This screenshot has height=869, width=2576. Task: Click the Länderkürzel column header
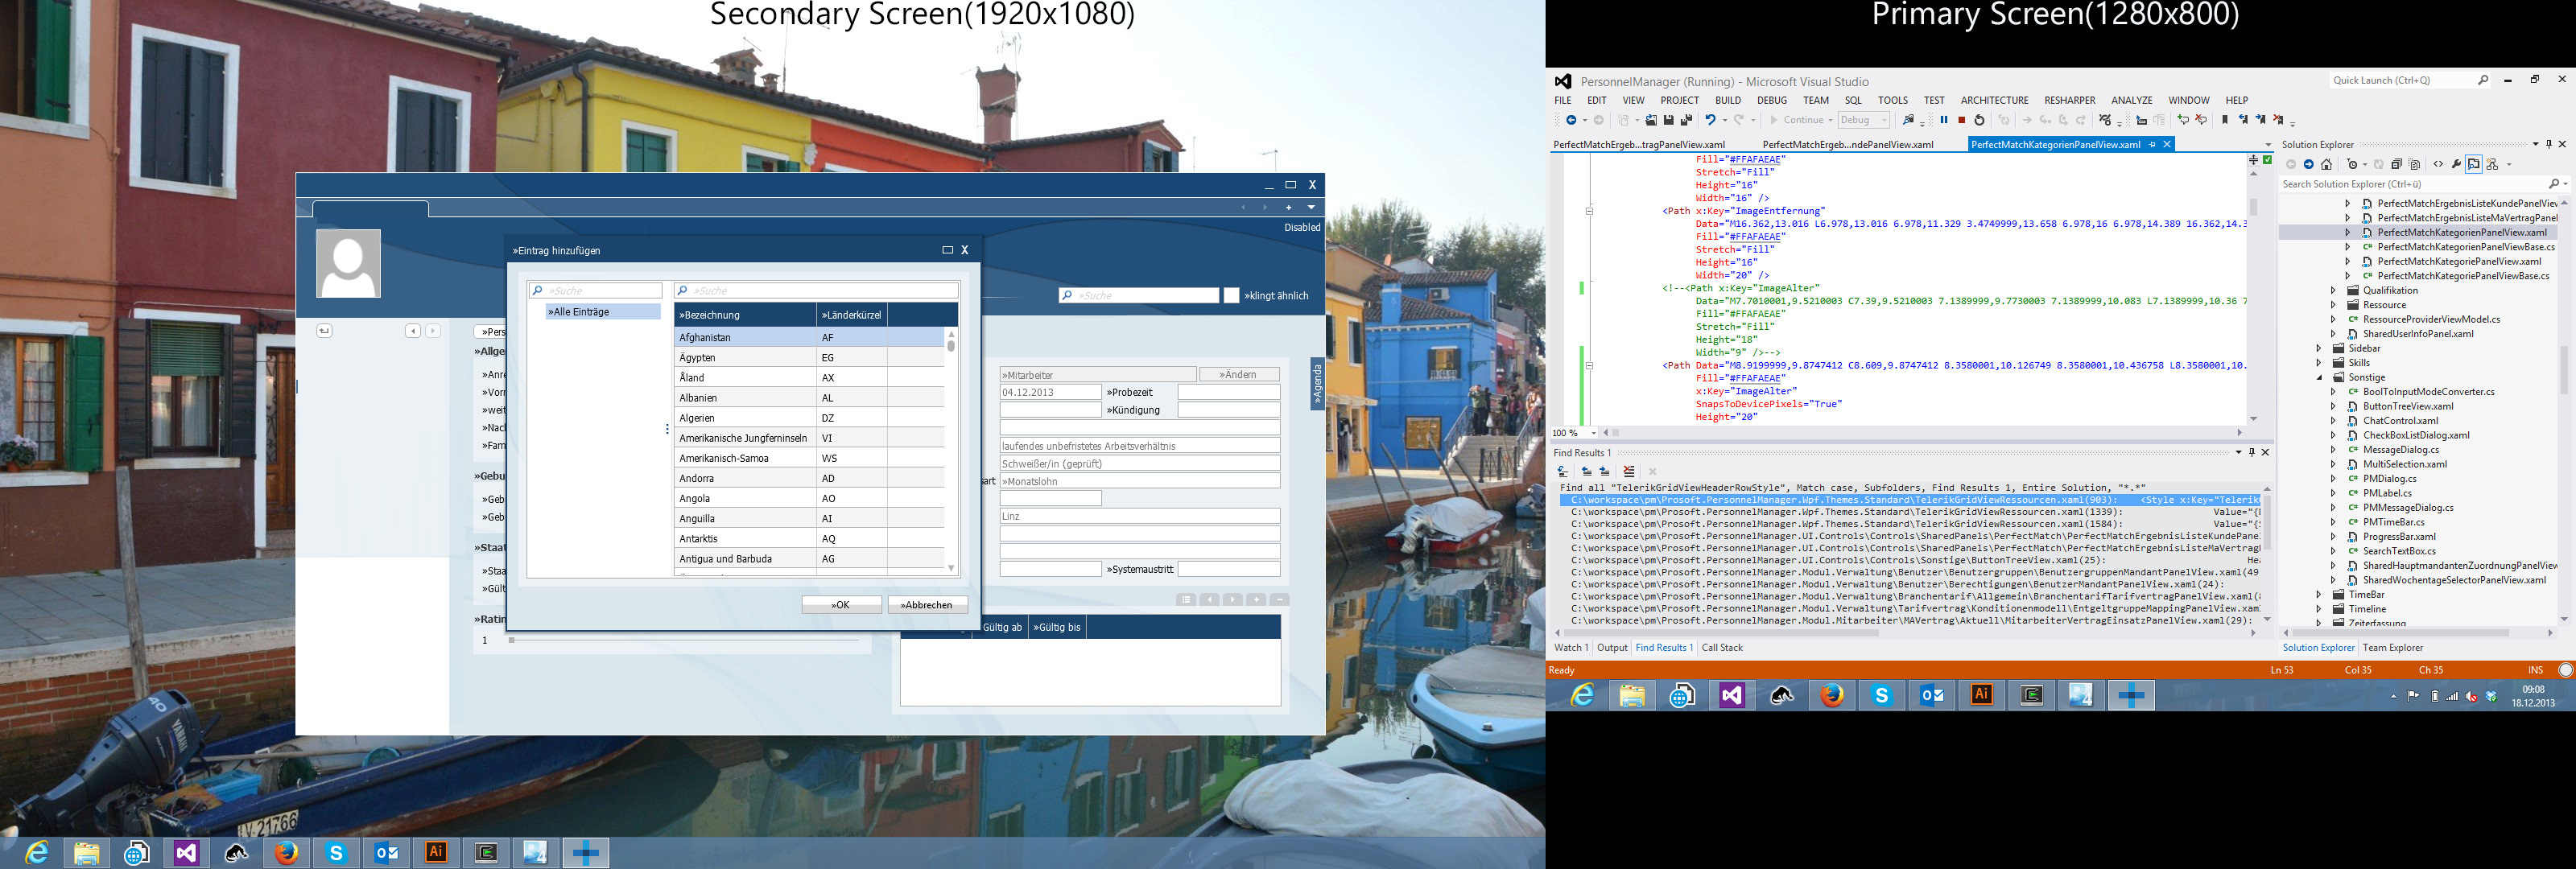[851, 315]
